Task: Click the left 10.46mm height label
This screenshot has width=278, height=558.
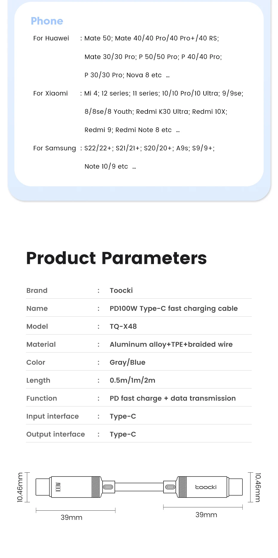Action: click(20, 487)
